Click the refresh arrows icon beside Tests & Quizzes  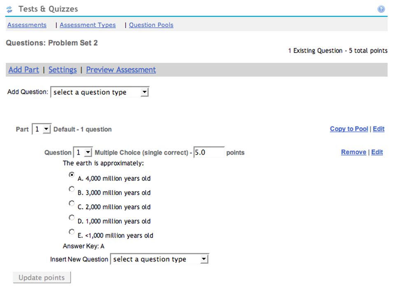click(x=9, y=9)
